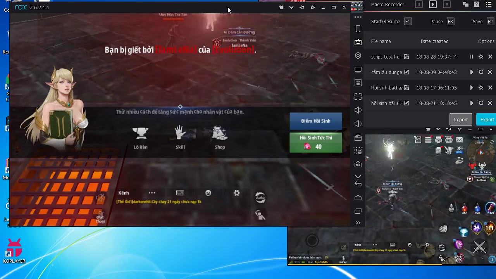
Task: Use red potion 412 in back game
Action: tap(464, 209)
